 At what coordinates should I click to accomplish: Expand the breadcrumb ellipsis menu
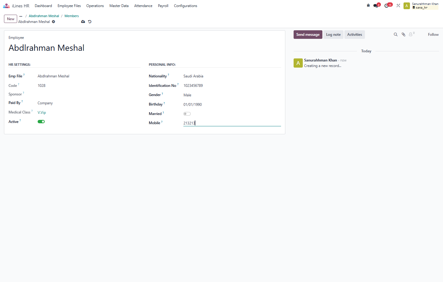point(21,16)
